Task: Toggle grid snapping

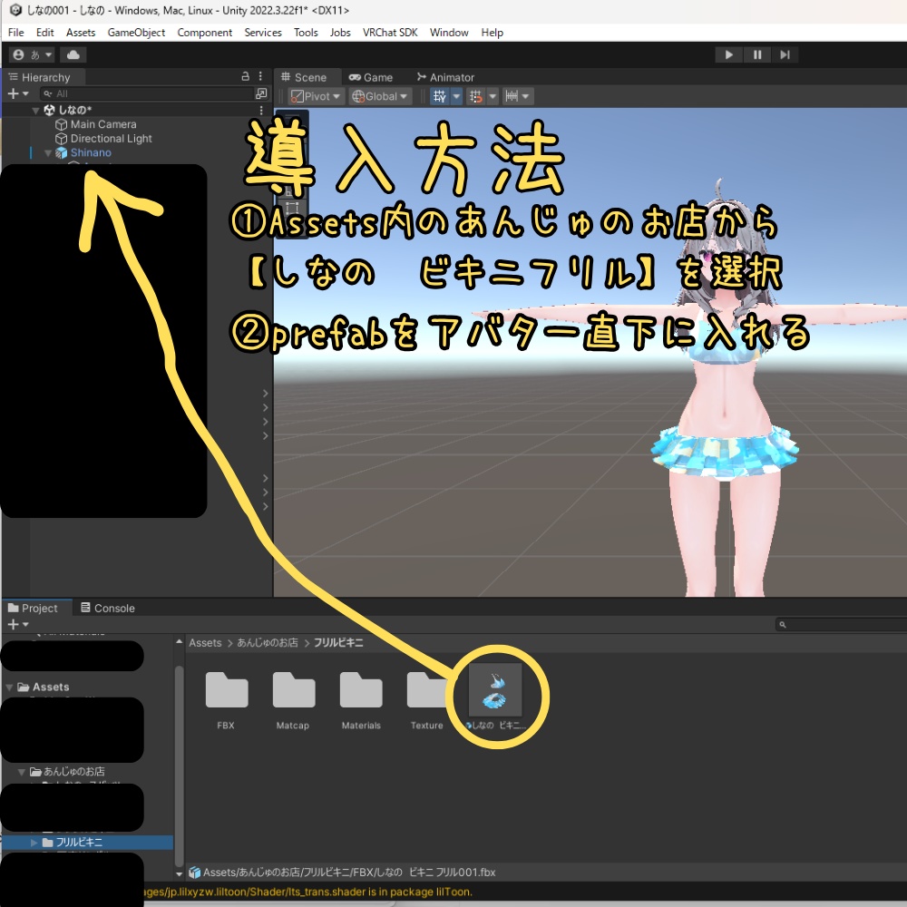Action: click(x=476, y=97)
